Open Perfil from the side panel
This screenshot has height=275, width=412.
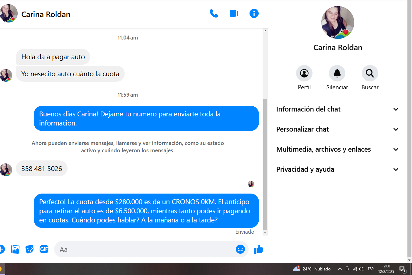click(x=304, y=74)
